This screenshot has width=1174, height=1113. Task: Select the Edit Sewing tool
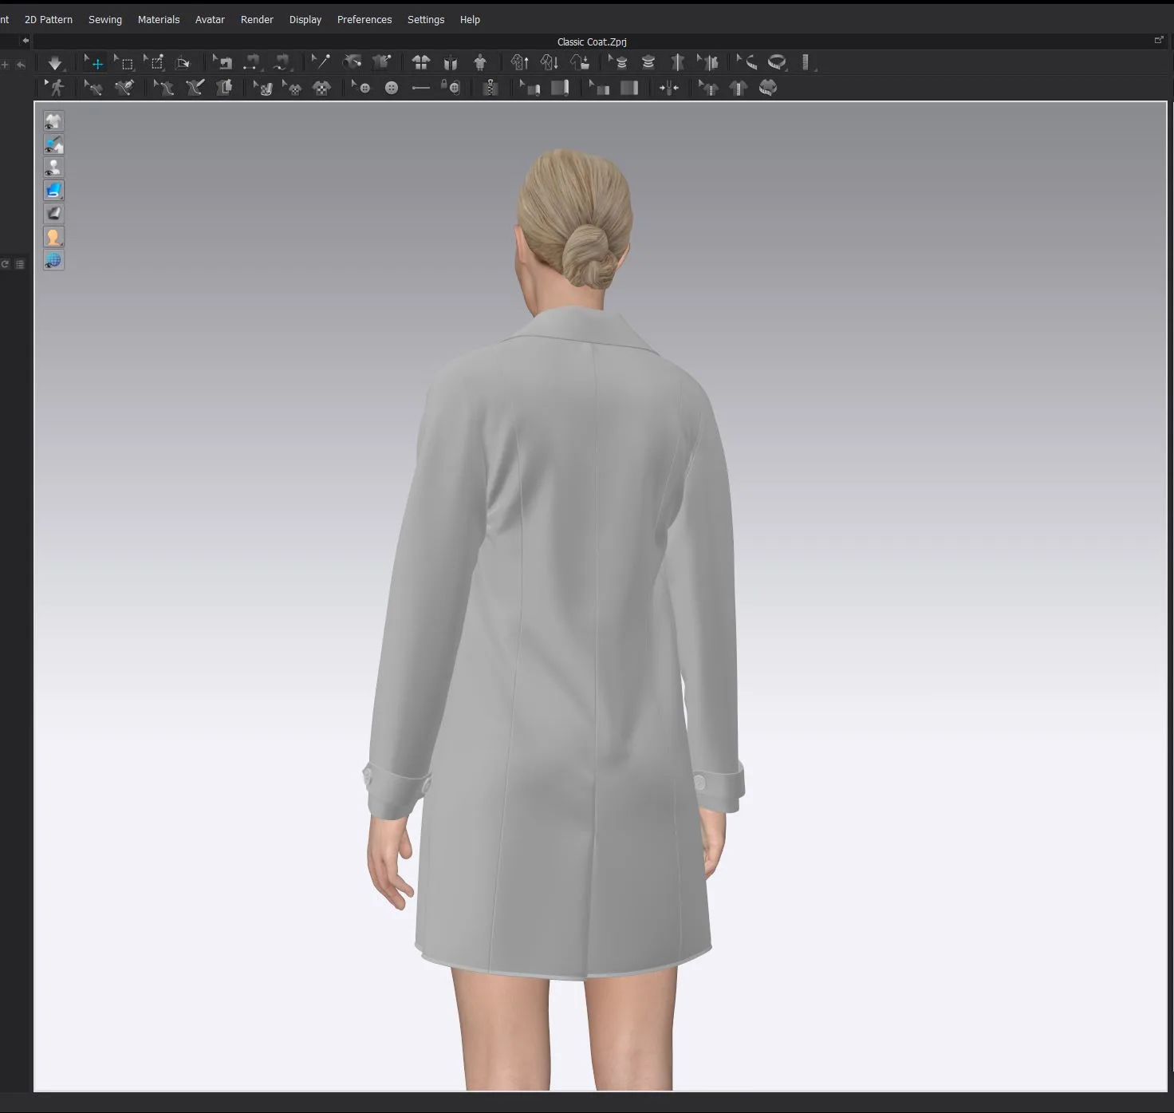point(223,62)
